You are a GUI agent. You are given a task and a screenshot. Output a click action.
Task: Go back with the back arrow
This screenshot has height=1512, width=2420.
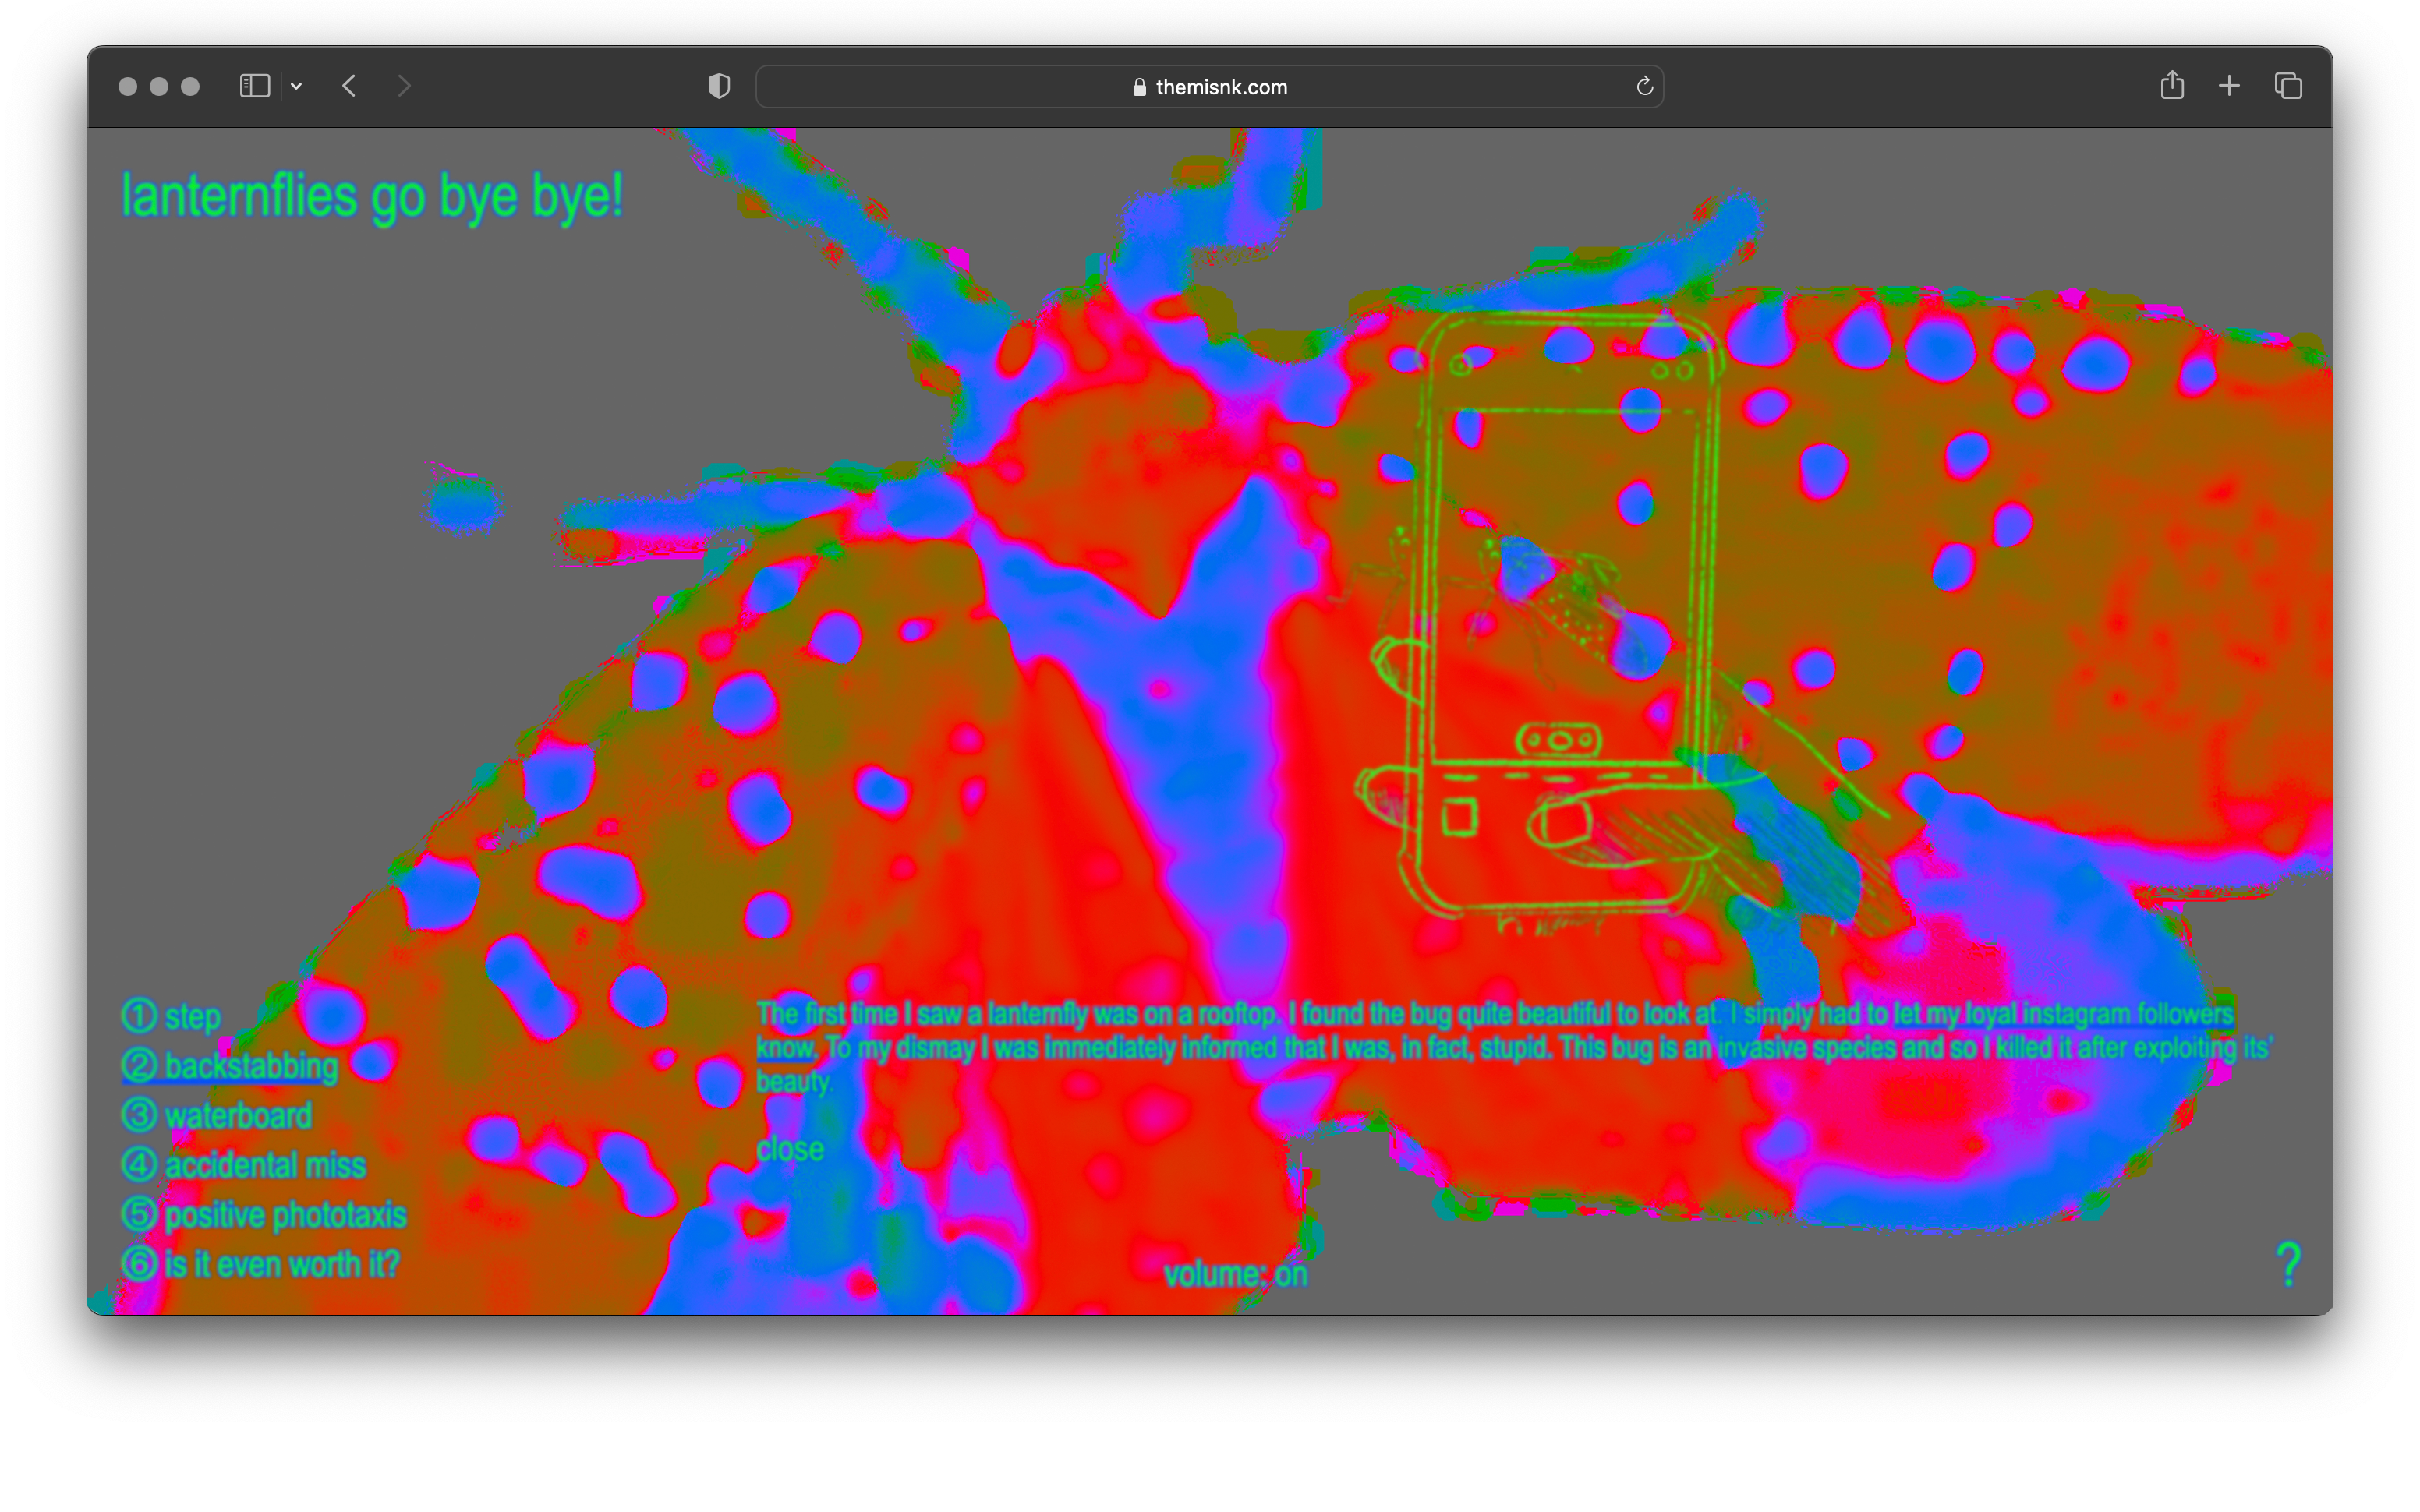point(349,86)
